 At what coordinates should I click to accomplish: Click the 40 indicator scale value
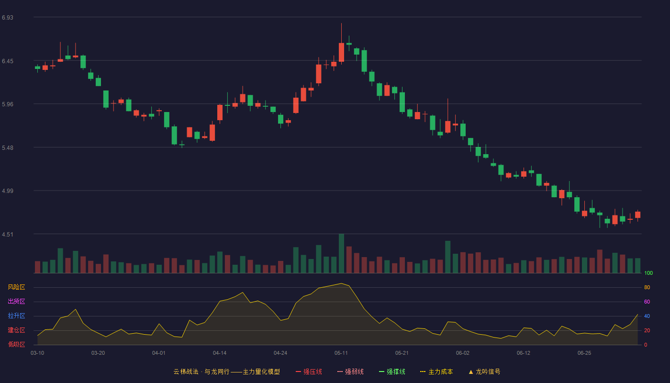tap(647, 316)
